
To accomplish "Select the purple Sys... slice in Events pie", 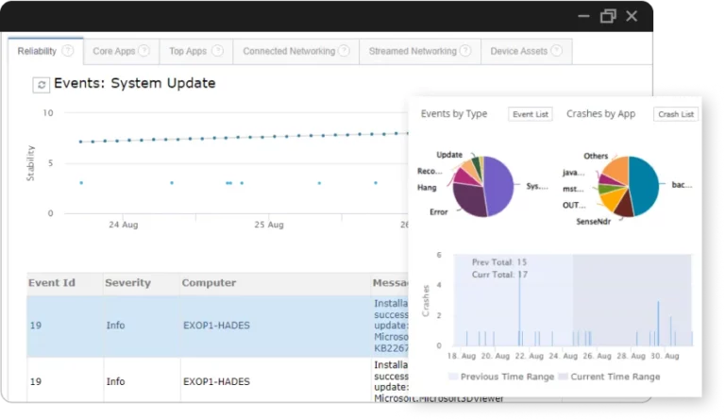I will point(500,185).
